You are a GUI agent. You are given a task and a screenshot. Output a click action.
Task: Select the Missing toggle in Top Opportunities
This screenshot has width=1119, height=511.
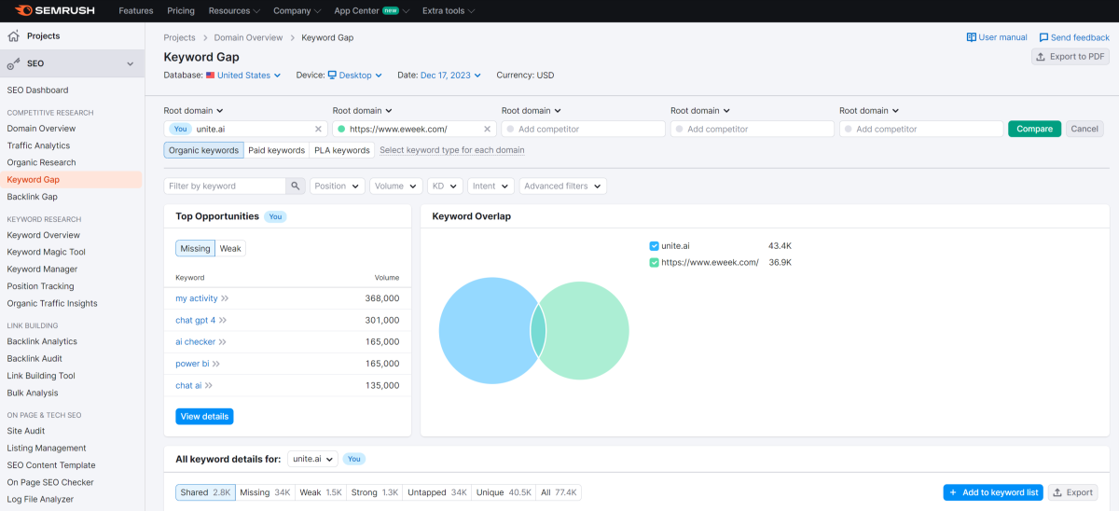click(196, 249)
